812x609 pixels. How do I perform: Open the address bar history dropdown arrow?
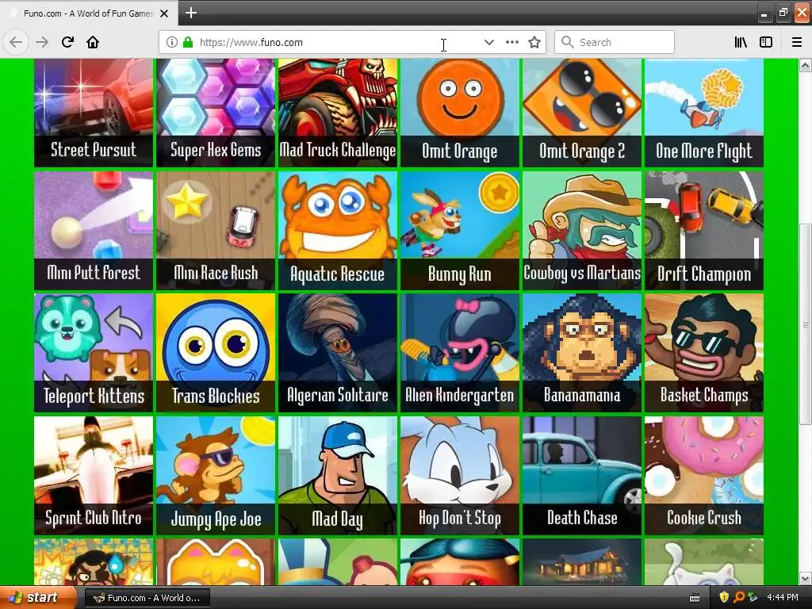(x=488, y=43)
